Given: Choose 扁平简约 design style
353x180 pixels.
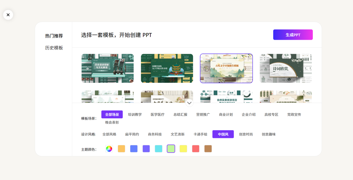Looking at the screenshot, I should tap(132, 134).
